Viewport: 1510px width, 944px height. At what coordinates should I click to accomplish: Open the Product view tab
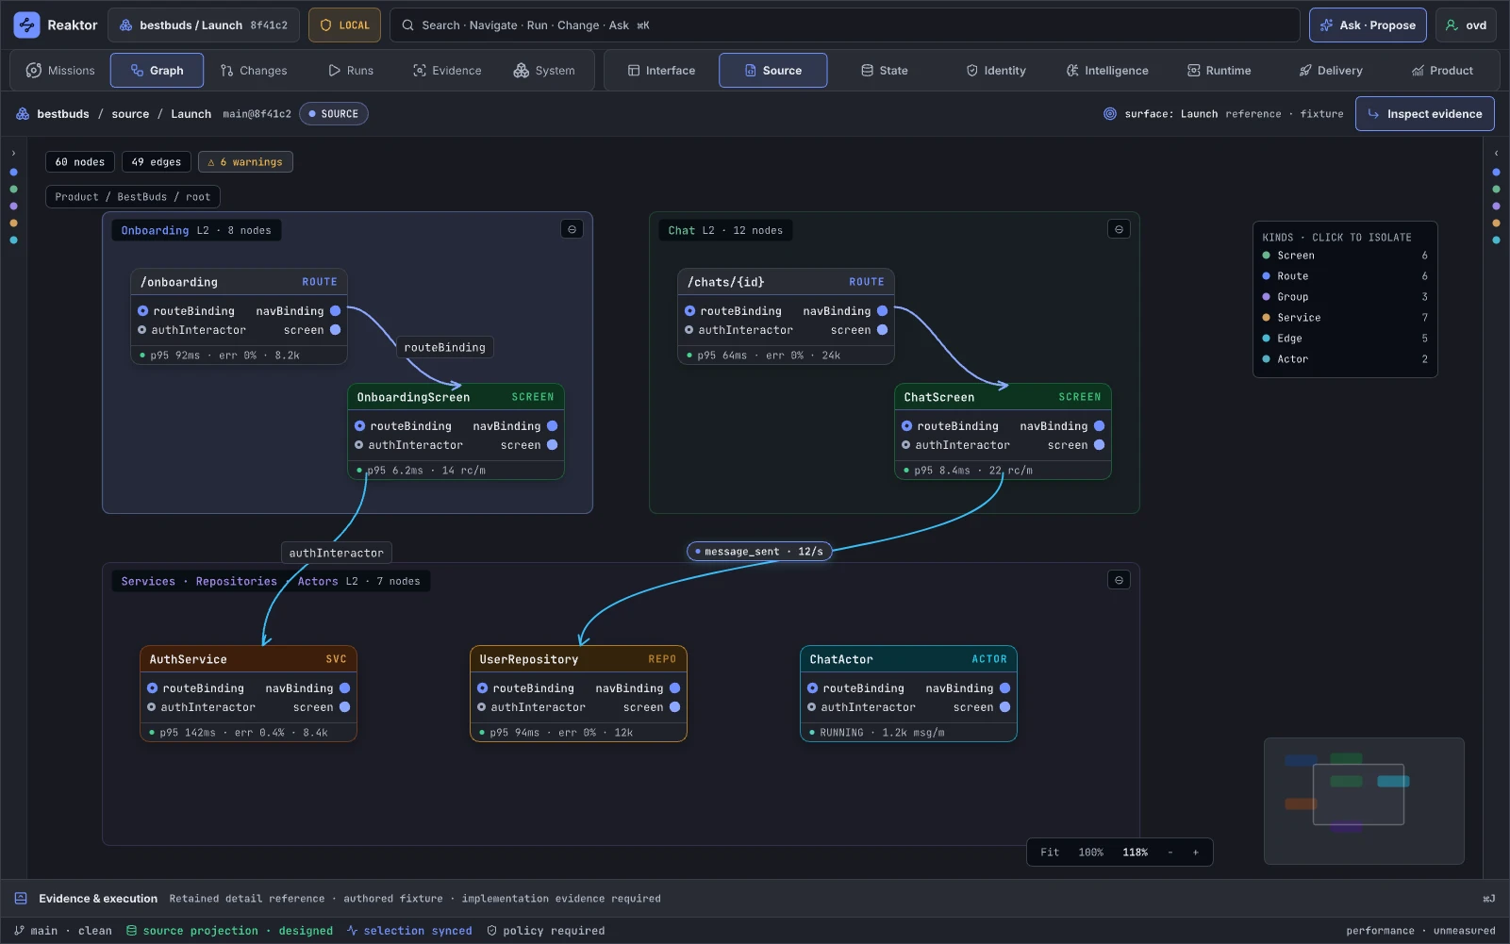1442,71
